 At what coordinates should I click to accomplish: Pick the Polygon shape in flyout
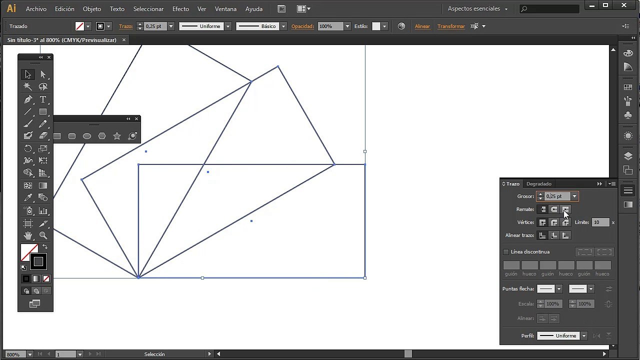coord(102,136)
